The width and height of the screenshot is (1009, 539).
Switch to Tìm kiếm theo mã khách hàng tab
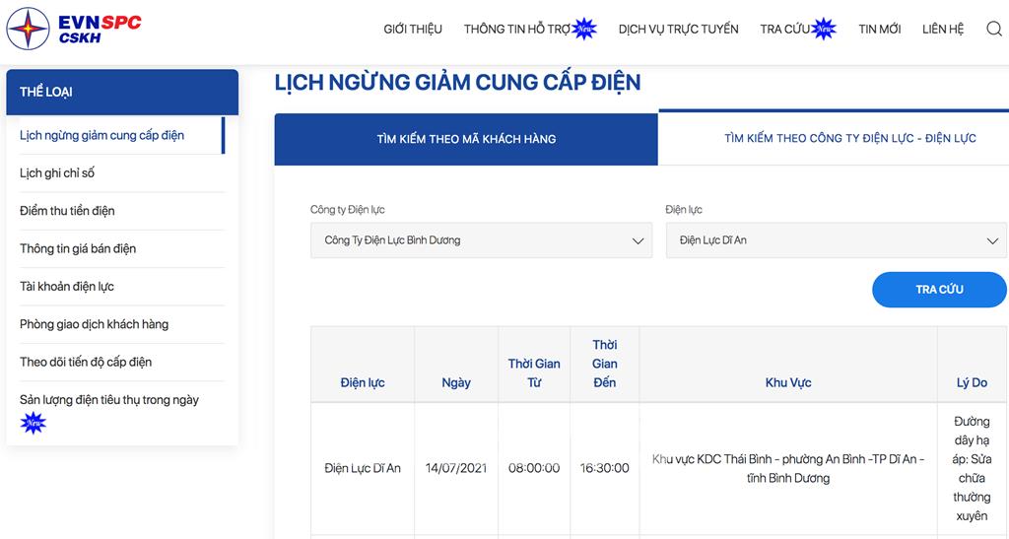pyautogui.click(x=466, y=139)
